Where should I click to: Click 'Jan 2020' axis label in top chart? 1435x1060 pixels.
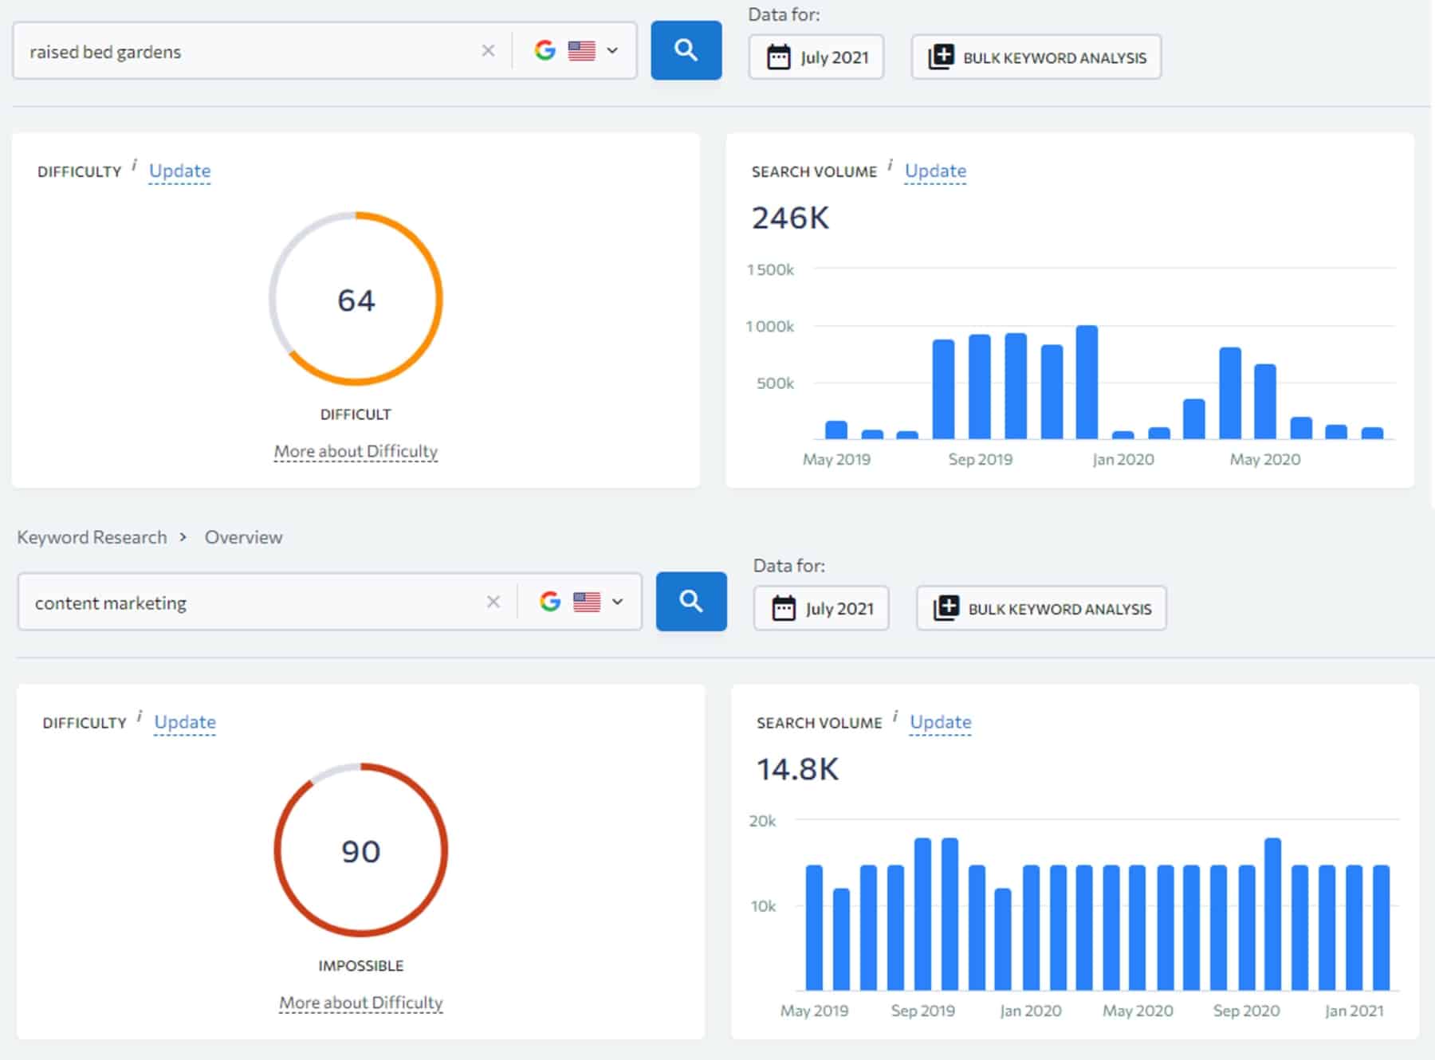pos(1123,459)
